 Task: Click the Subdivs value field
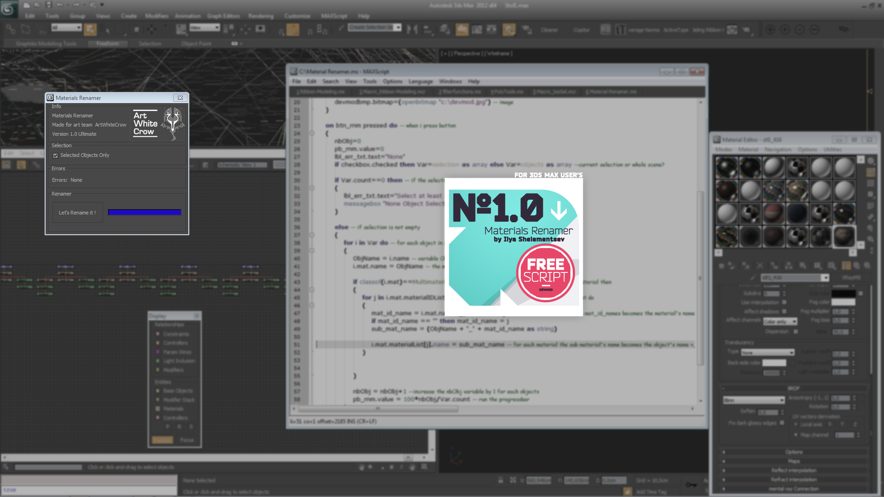coord(772,293)
